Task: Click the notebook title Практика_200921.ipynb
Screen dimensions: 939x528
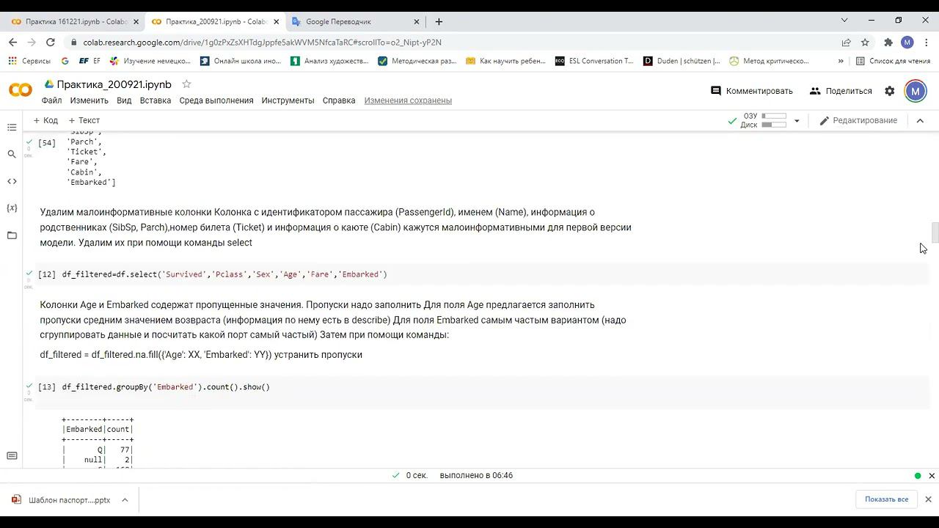Action: click(x=114, y=84)
